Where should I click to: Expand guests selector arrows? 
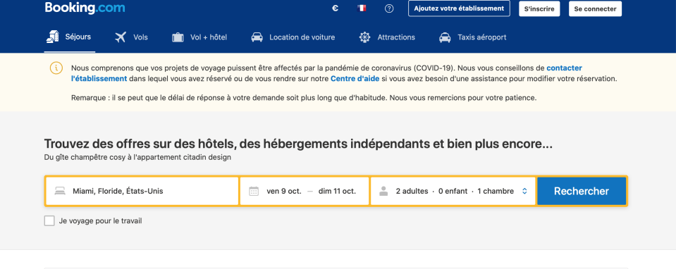[524, 191]
